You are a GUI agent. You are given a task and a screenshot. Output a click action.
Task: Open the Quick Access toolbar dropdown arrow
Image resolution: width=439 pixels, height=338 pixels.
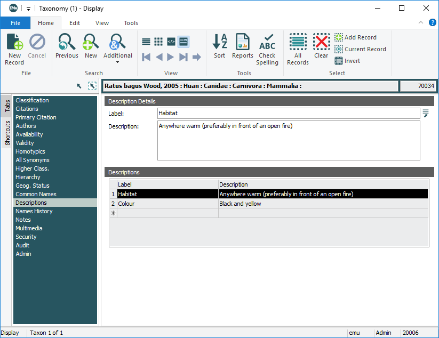point(28,9)
